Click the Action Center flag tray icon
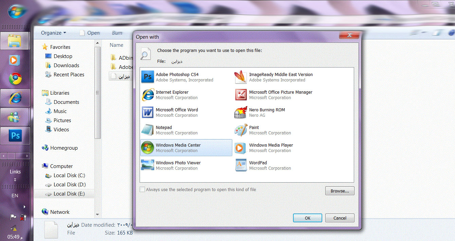Screen dimensions: 455x241 (x=13, y=217)
